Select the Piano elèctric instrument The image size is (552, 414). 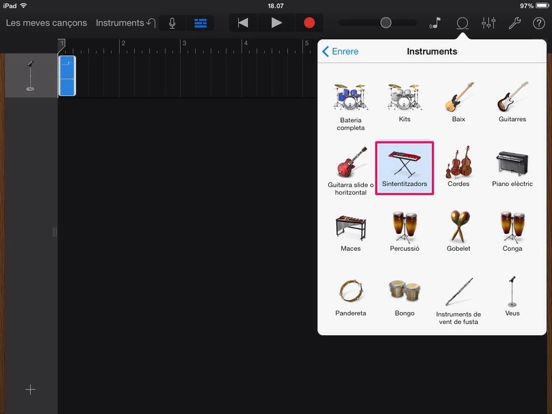512,167
